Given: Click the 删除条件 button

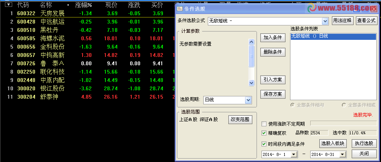Looking at the screenshot, I should pos(273,52).
